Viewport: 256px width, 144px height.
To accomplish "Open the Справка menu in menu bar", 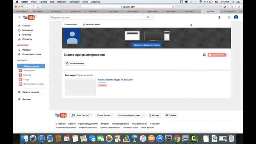I will pyautogui.click(x=95, y=2).
